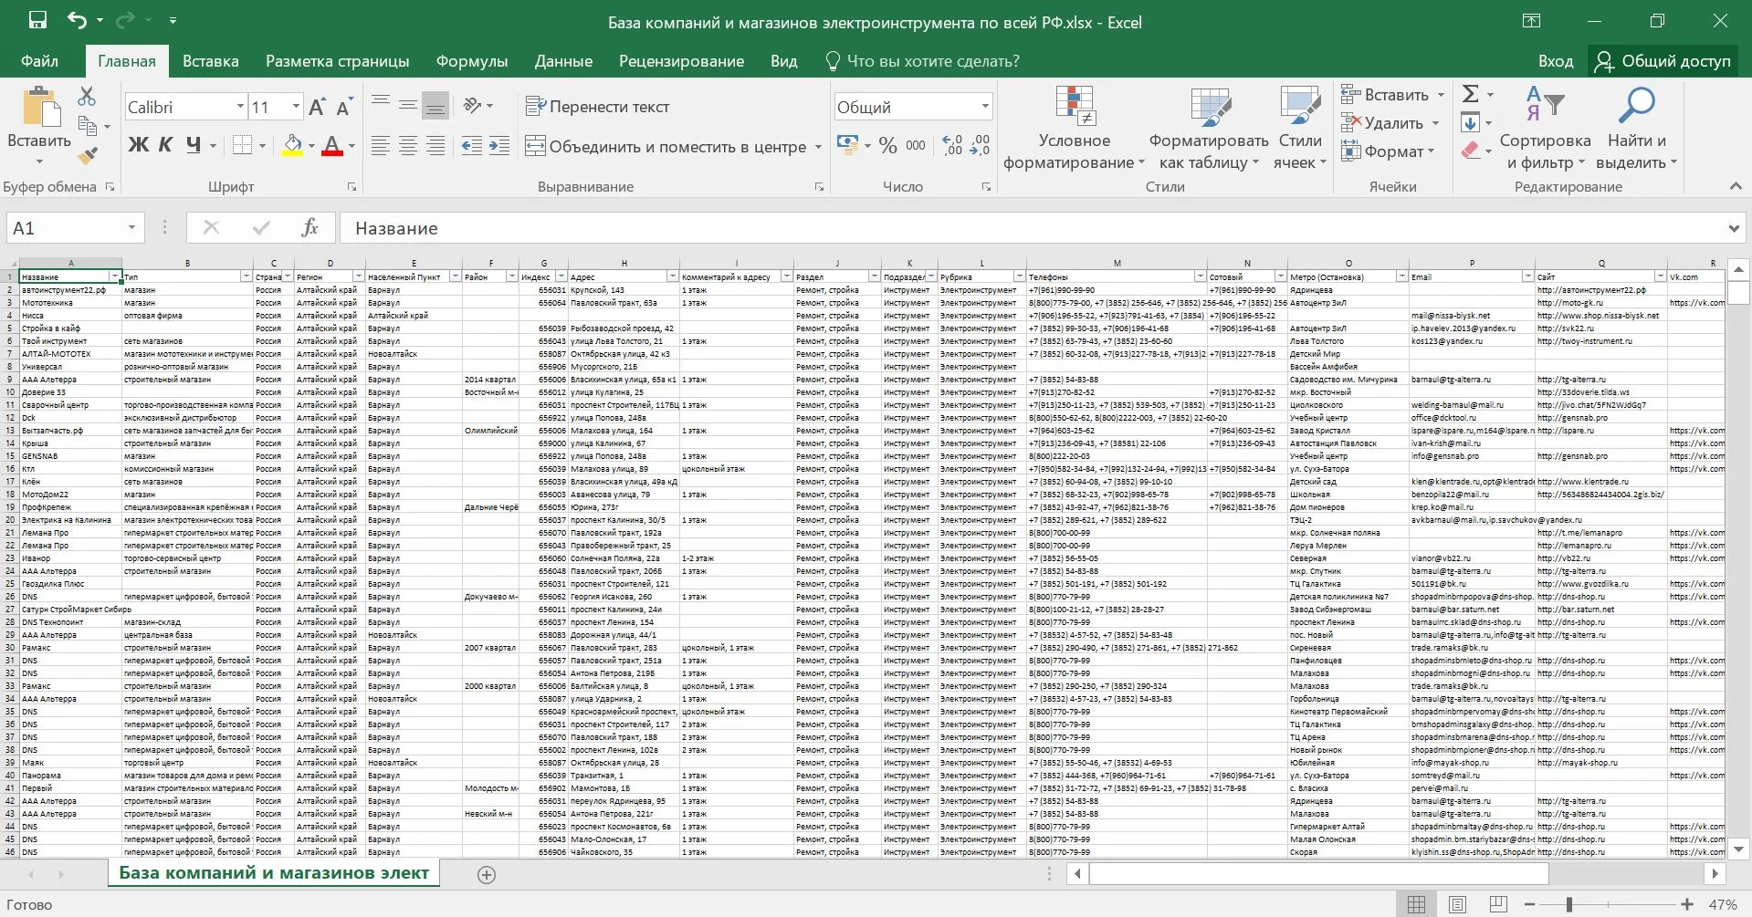1752x917 pixels.
Task: Increase cell indent
Action: (499, 145)
